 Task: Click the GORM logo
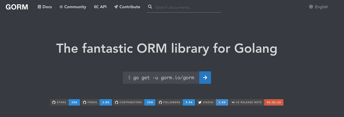pos(17,7)
